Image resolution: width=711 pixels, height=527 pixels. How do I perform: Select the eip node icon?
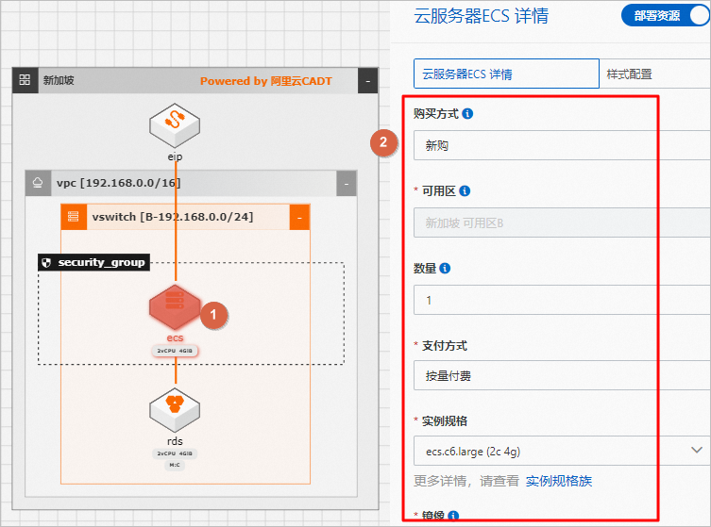[175, 126]
